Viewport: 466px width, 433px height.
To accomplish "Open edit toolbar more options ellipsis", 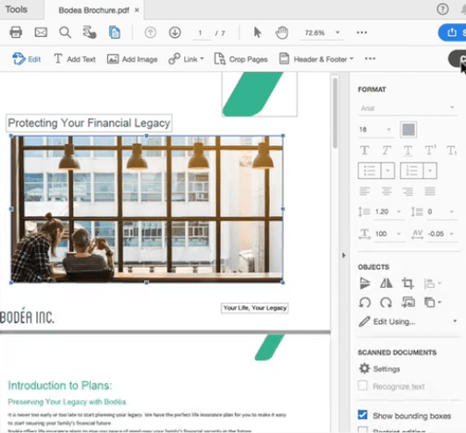I will click(370, 58).
